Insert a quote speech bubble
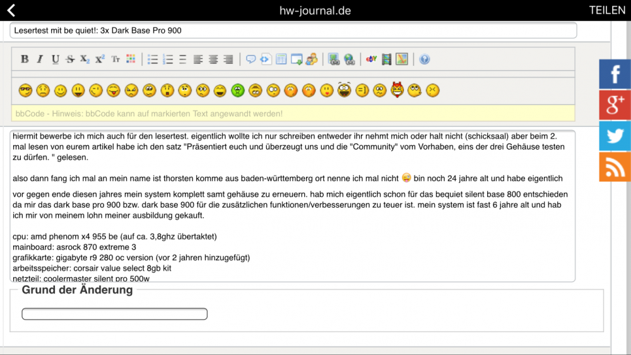Screen dimensions: 631x355 tap(251, 59)
